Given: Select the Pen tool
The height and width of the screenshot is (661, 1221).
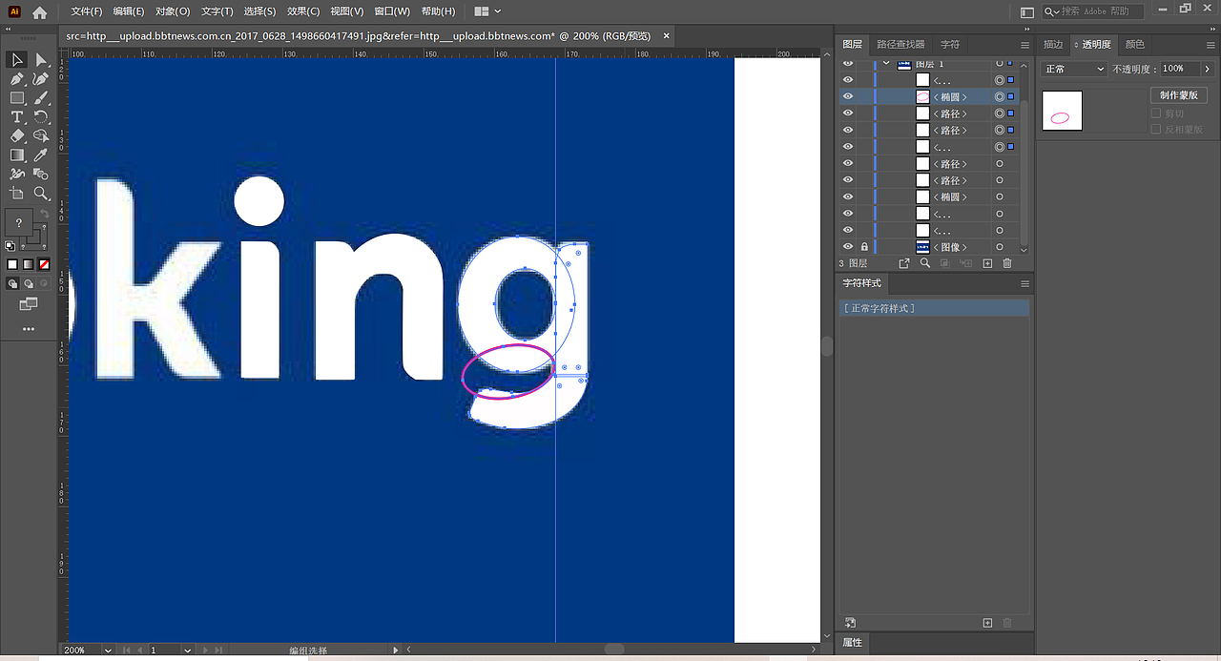Looking at the screenshot, I should [17, 79].
